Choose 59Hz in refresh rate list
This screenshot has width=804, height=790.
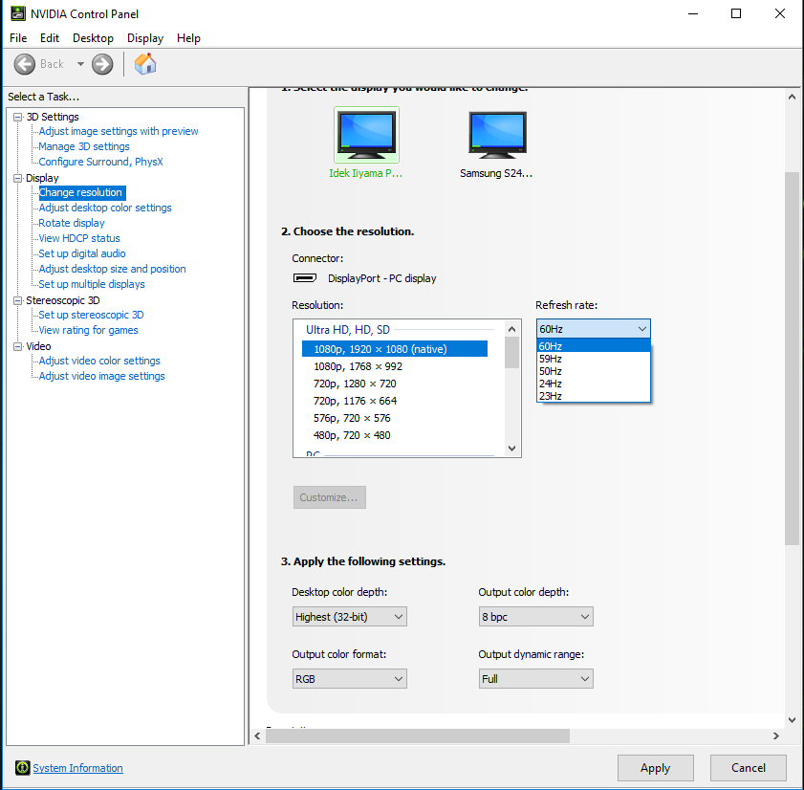click(594, 359)
